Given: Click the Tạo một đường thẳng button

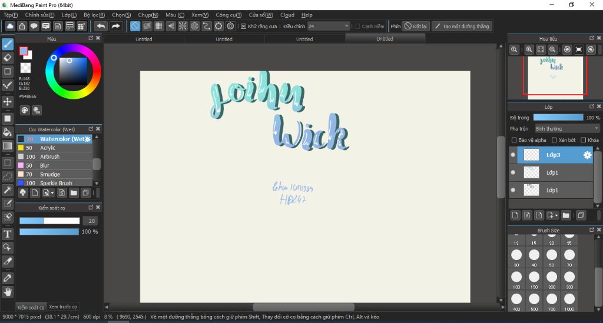Looking at the screenshot, I should click(x=462, y=26).
